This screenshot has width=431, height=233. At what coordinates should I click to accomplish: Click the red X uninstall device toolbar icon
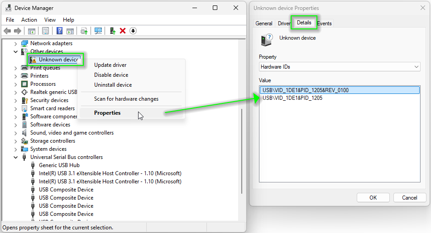[122, 31]
